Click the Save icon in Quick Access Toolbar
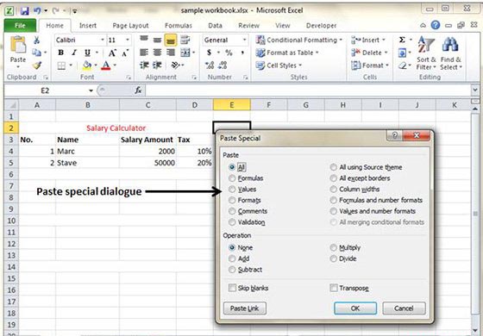 coord(25,11)
